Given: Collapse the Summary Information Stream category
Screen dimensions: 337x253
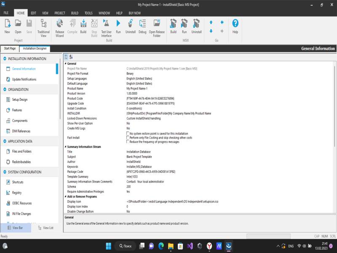Looking at the screenshot, I should 66,147.
